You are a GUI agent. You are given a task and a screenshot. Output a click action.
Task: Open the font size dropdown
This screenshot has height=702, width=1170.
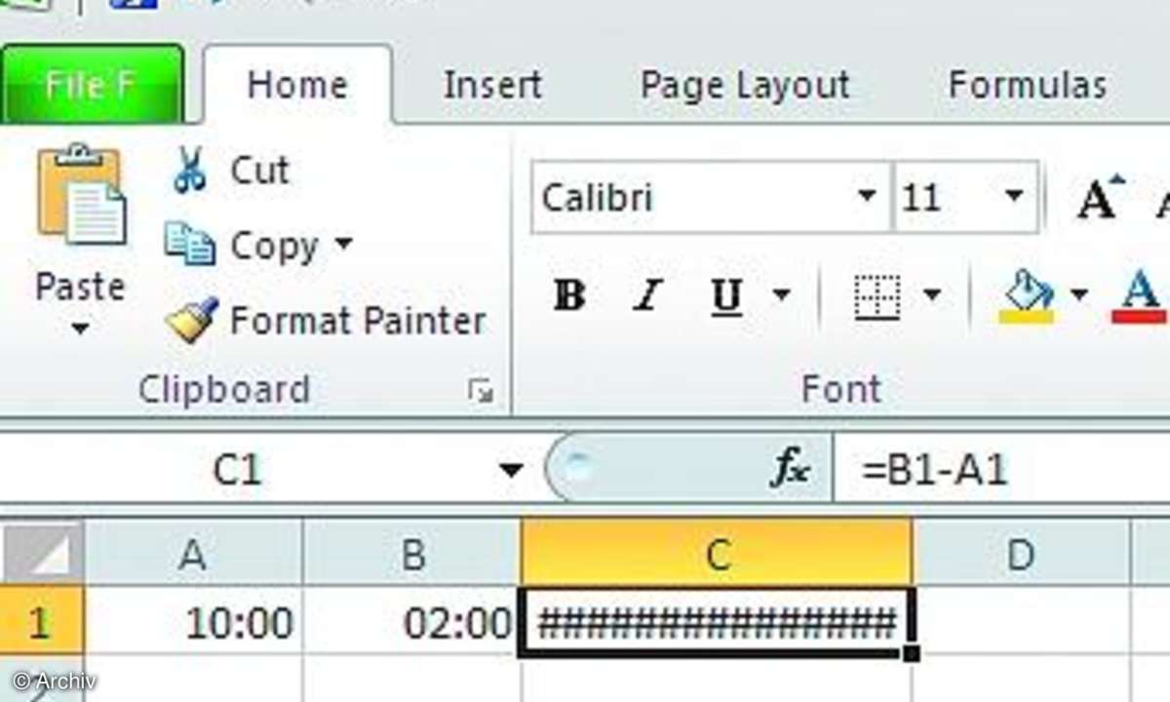point(1014,197)
